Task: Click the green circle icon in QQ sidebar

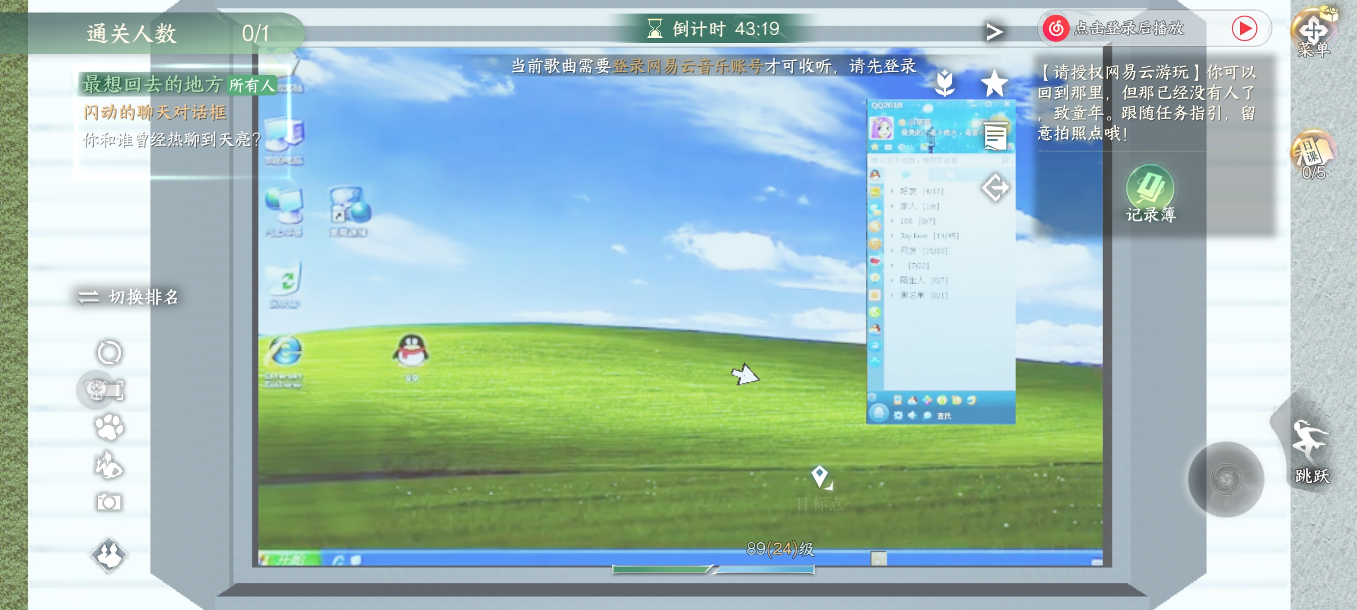Action: click(875, 312)
